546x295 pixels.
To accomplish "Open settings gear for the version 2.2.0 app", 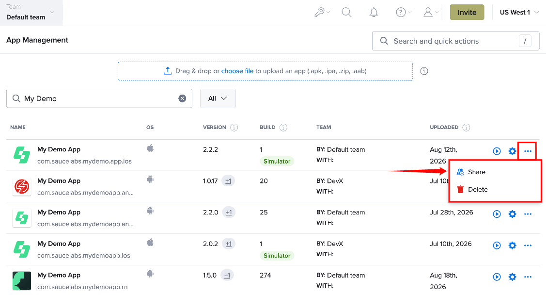I will 512,214.
